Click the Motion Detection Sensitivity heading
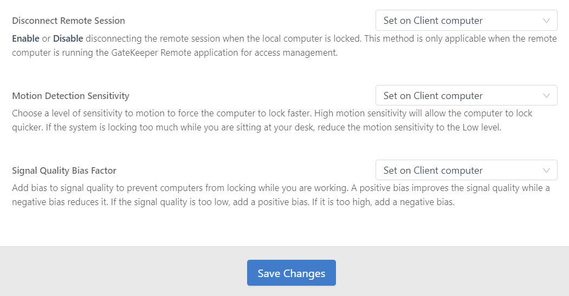 (70, 96)
